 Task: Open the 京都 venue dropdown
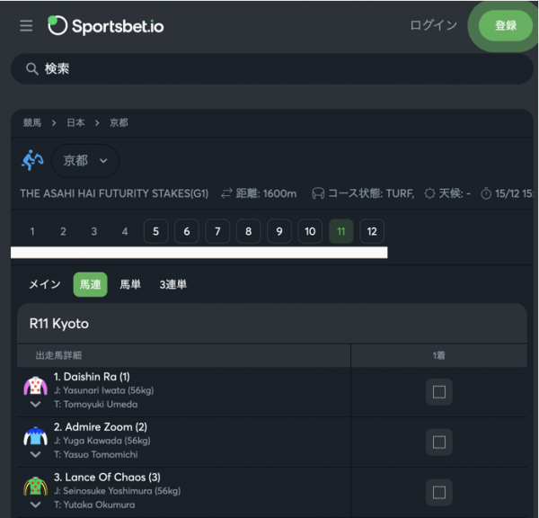click(85, 161)
